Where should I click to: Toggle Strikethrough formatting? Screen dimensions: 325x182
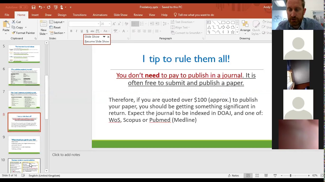[92, 31]
